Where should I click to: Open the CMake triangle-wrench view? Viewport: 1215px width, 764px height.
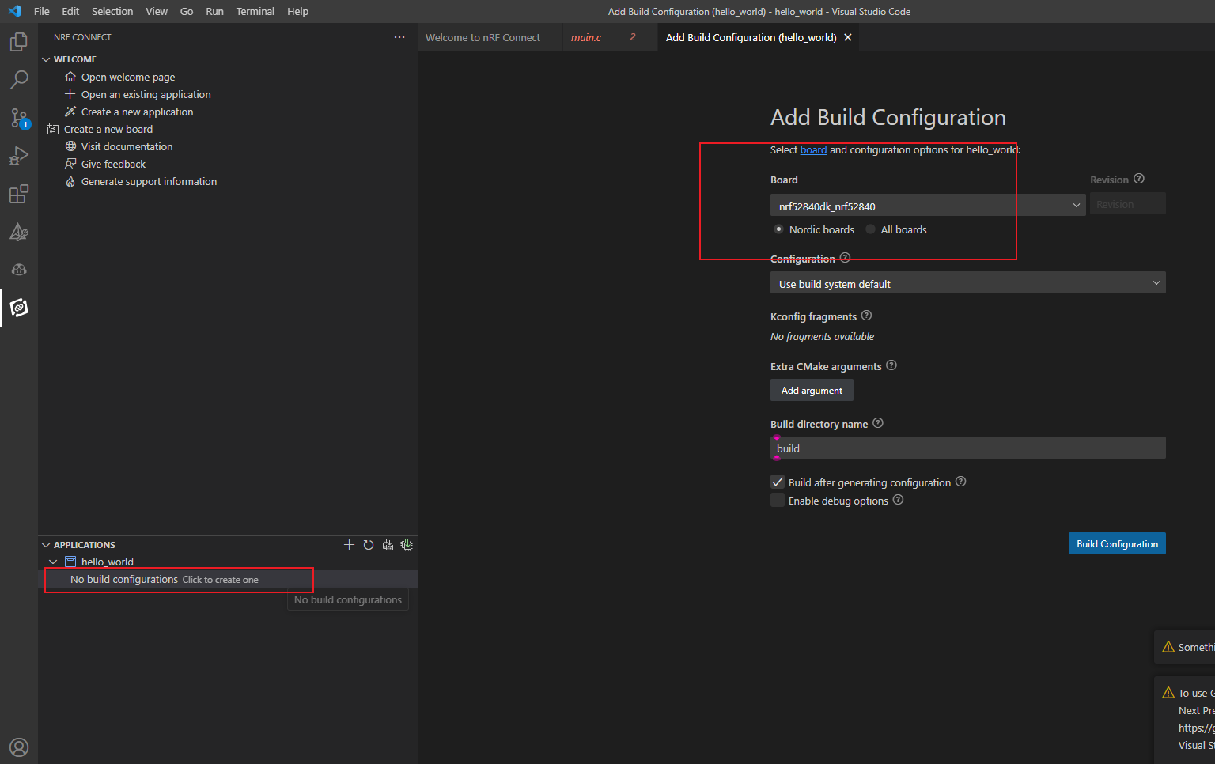pos(19,232)
